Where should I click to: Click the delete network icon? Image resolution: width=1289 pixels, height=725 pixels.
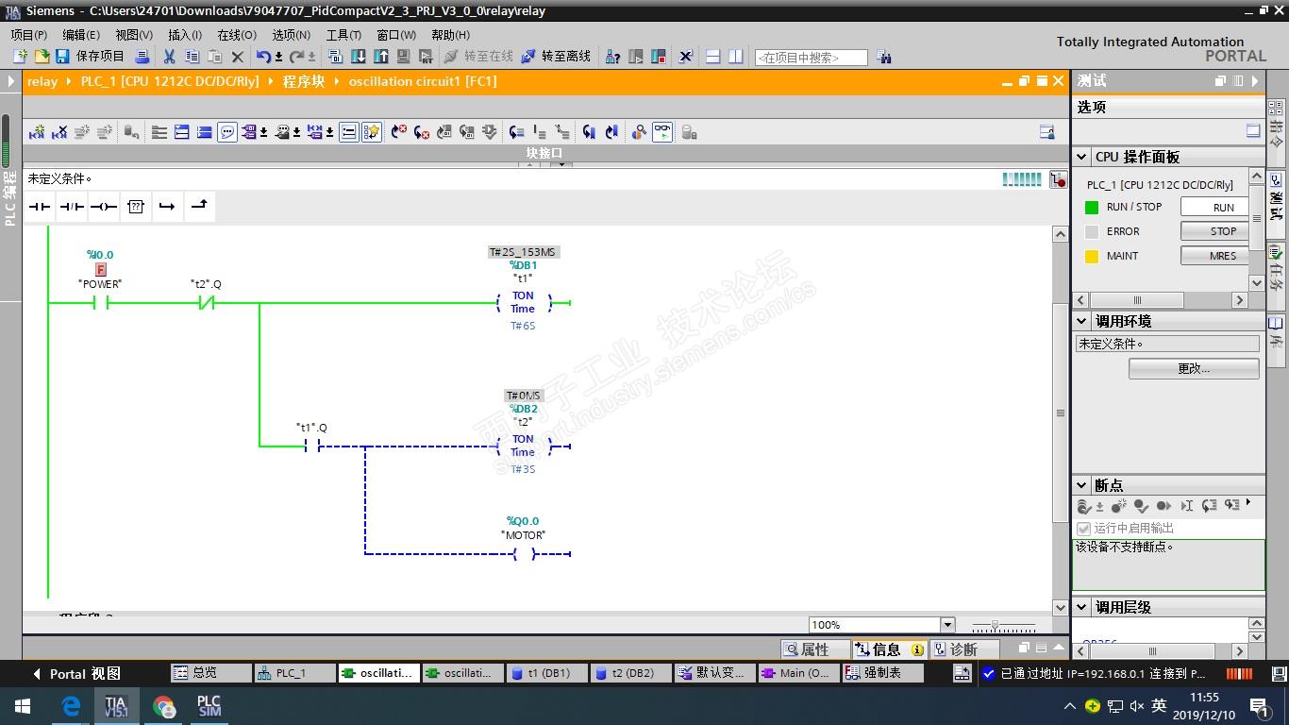tap(59, 132)
